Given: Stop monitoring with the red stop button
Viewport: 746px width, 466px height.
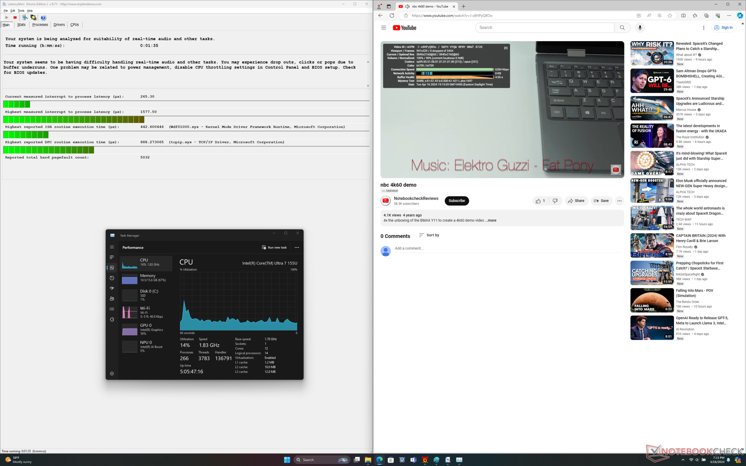Looking at the screenshot, I should click(15, 17).
